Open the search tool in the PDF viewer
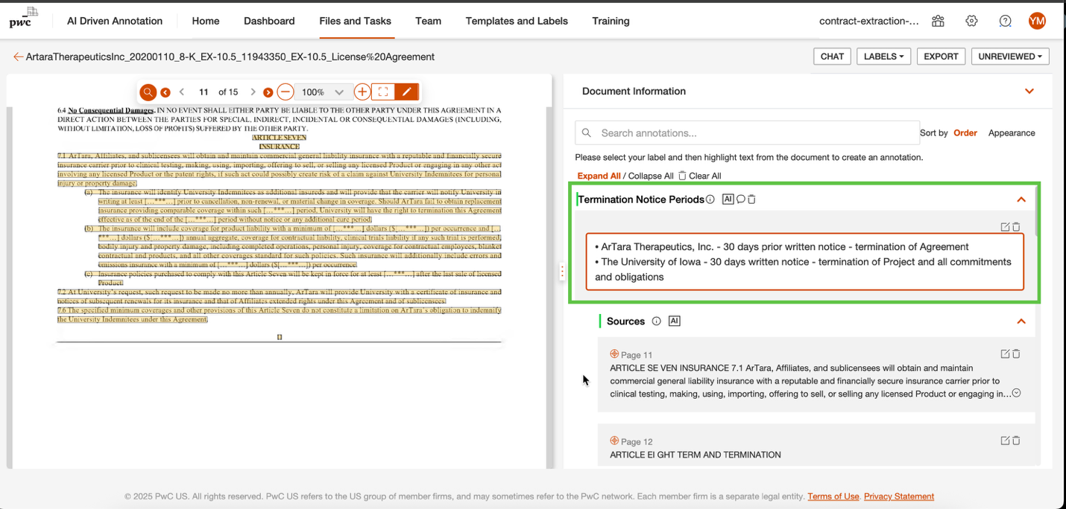This screenshot has width=1066, height=509. [x=148, y=92]
